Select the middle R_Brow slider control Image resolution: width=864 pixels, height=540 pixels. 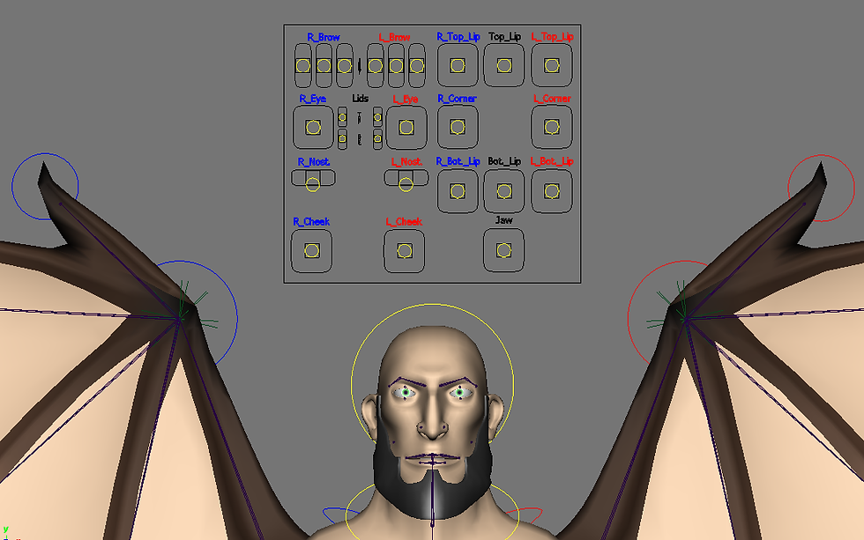(x=324, y=66)
